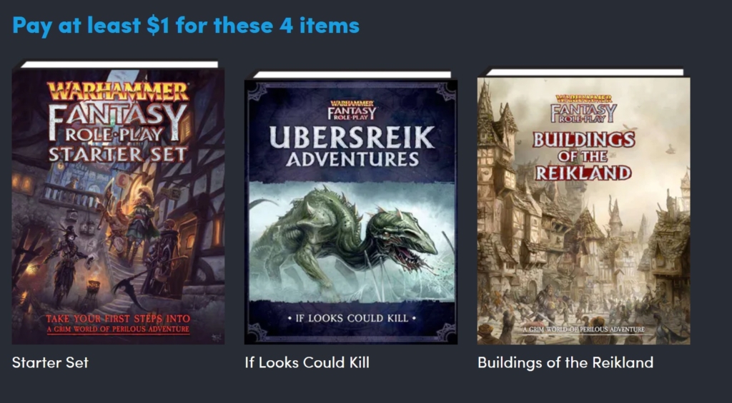
Task: Click the large Warhammer logo on the Starter Set cover
Action: (118, 91)
